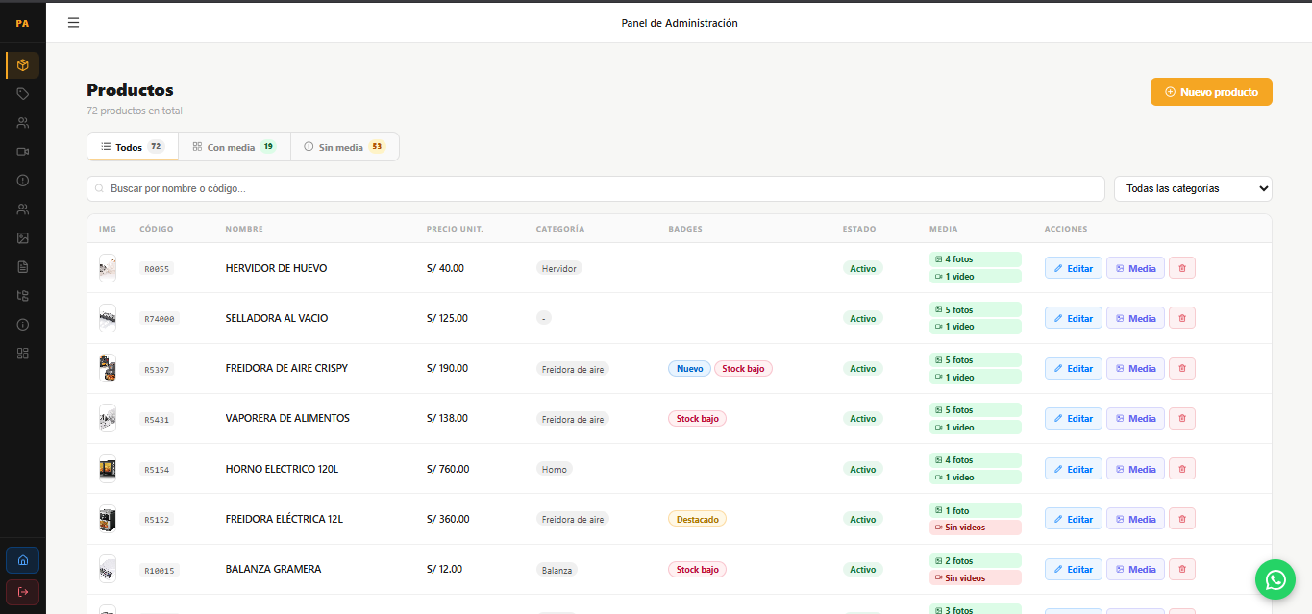Open the alert circle icon in sidebar
The image size is (1312, 614).
[23, 181]
